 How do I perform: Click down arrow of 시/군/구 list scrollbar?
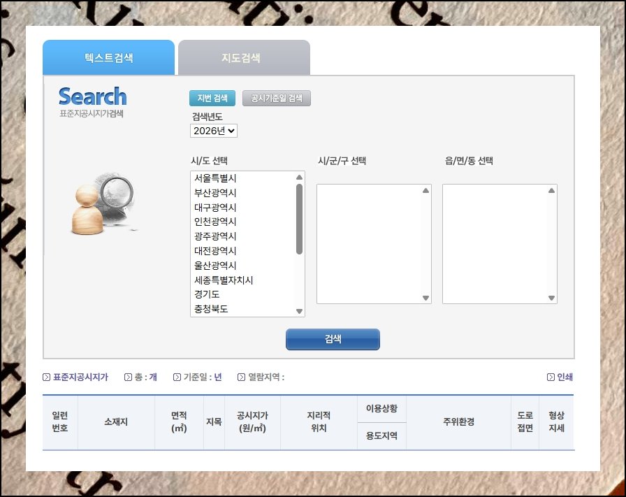pos(426,298)
